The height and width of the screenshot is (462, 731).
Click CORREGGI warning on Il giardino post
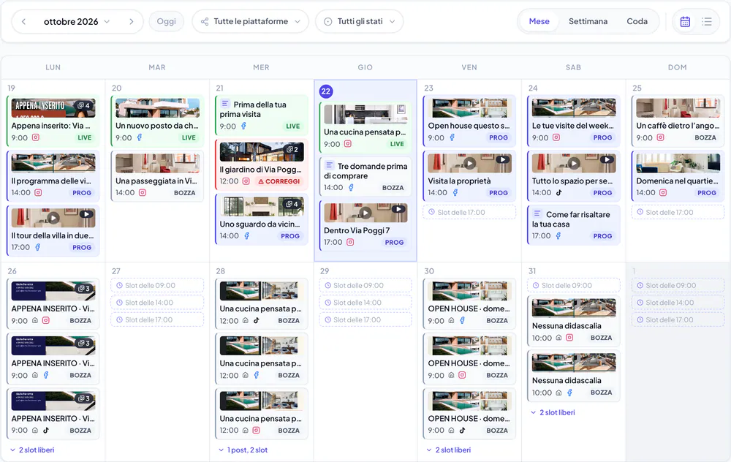(279, 181)
